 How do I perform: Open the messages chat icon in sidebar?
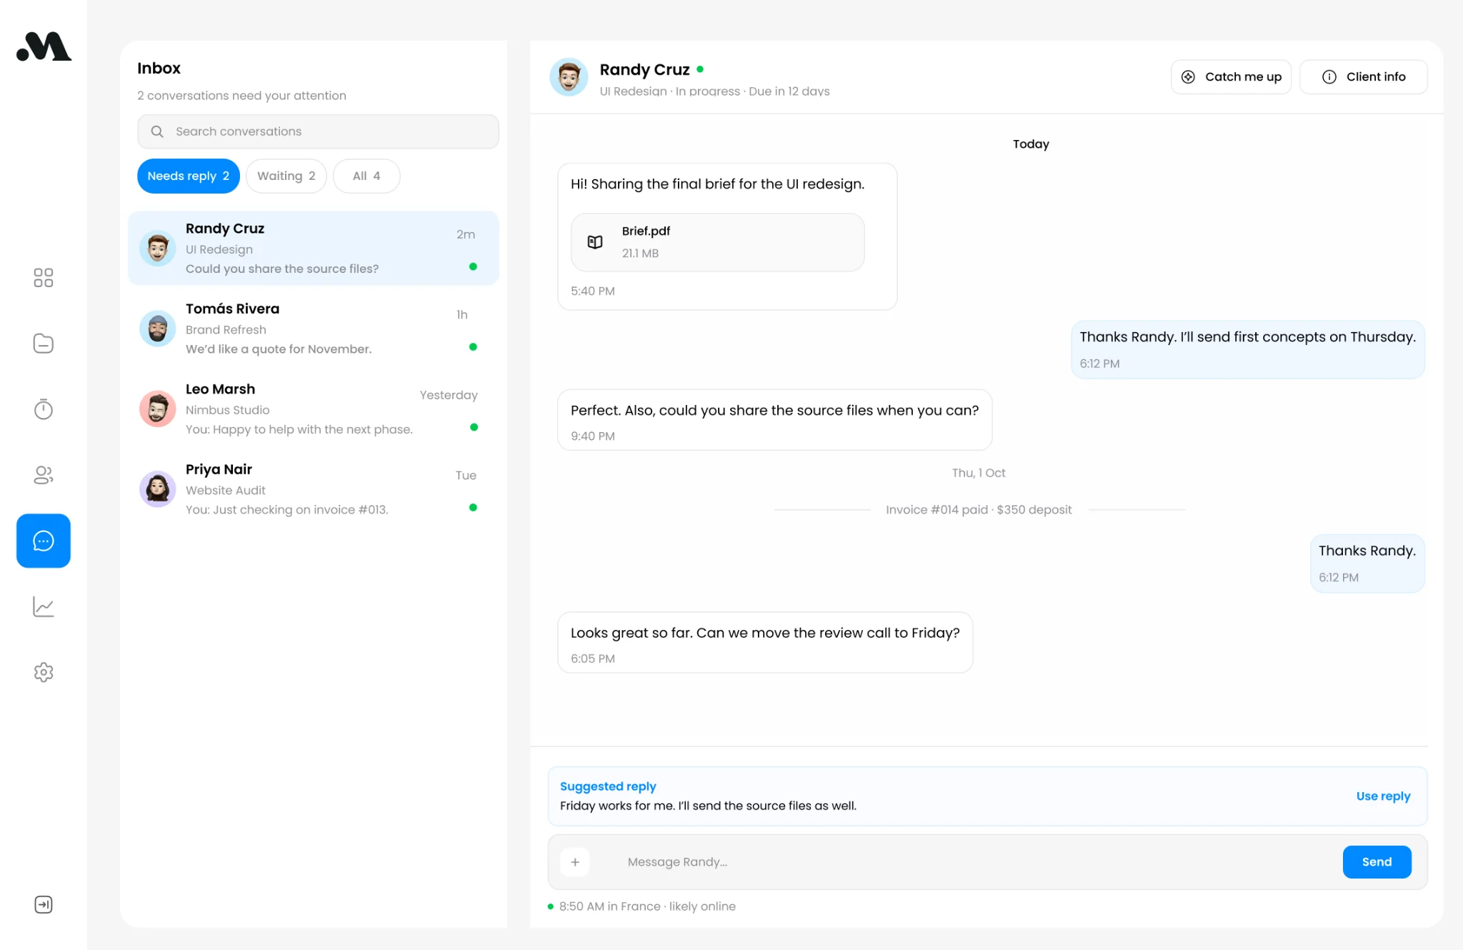pos(44,541)
